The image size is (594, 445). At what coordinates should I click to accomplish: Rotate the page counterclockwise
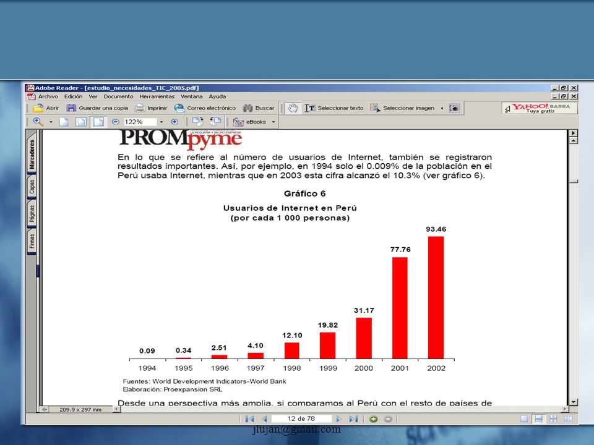pyautogui.click(x=215, y=122)
